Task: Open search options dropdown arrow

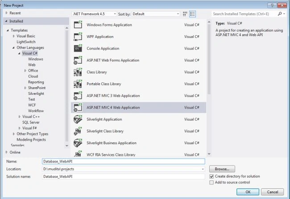Action: (284, 14)
